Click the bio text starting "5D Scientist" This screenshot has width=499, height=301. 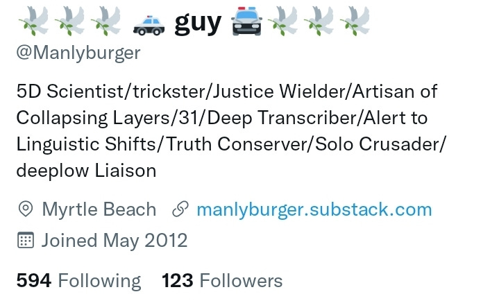click(x=231, y=131)
